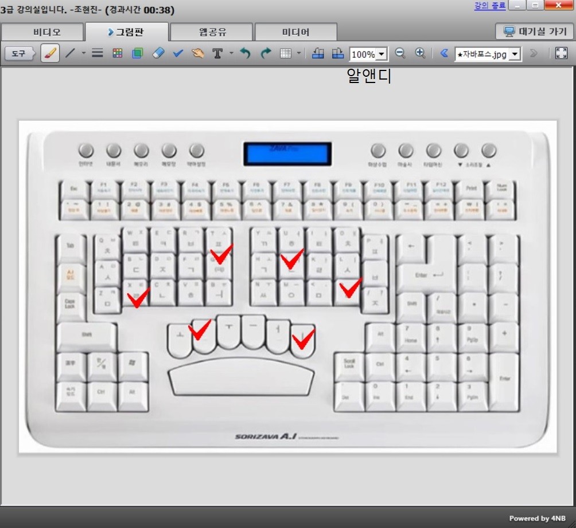Switch to the 웹공유 tab
This screenshot has height=528, width=576.
[211, 31]
